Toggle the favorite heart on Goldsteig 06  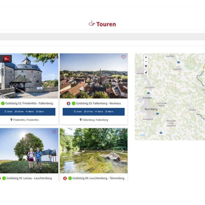pos(123,132)
